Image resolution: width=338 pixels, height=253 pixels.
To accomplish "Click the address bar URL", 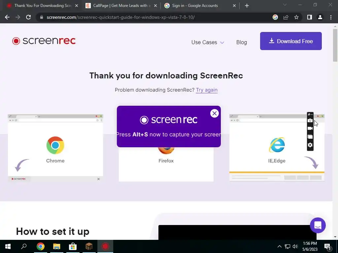I will click(120, 17).
